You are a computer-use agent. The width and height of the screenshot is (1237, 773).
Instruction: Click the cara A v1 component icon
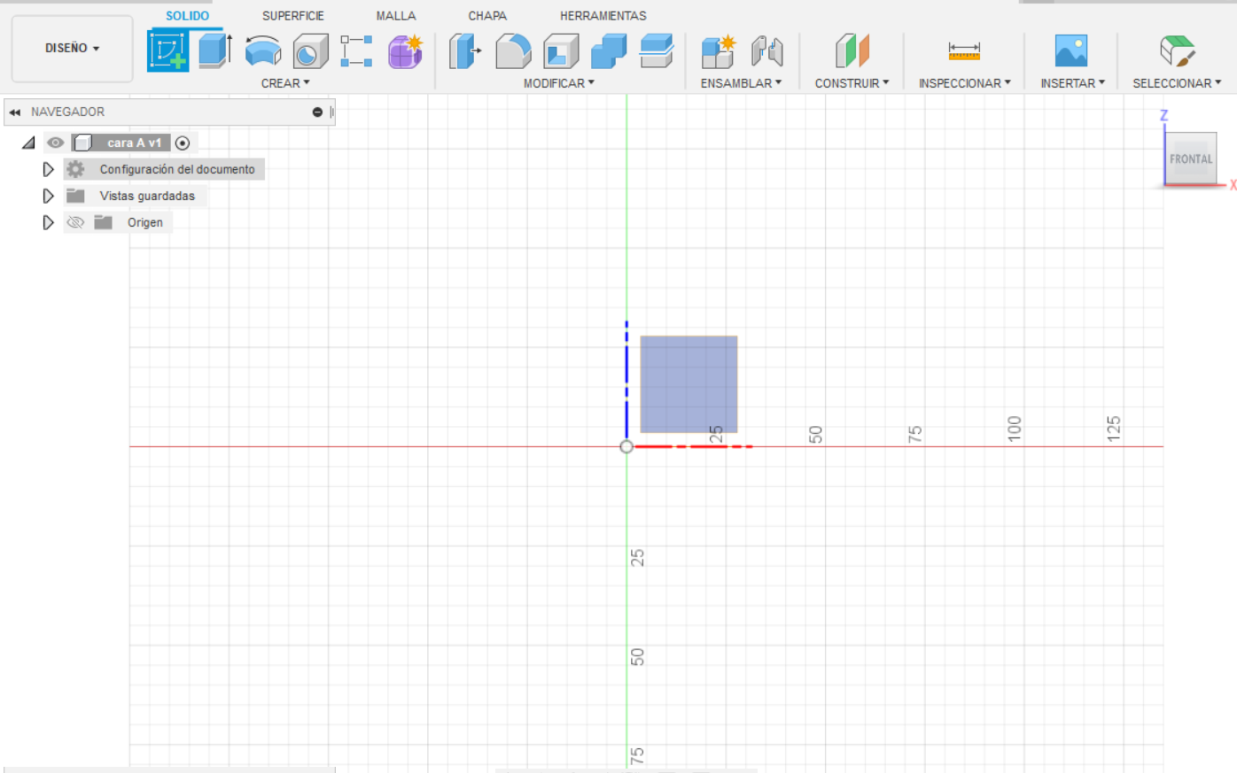click(x=83, y=143)
